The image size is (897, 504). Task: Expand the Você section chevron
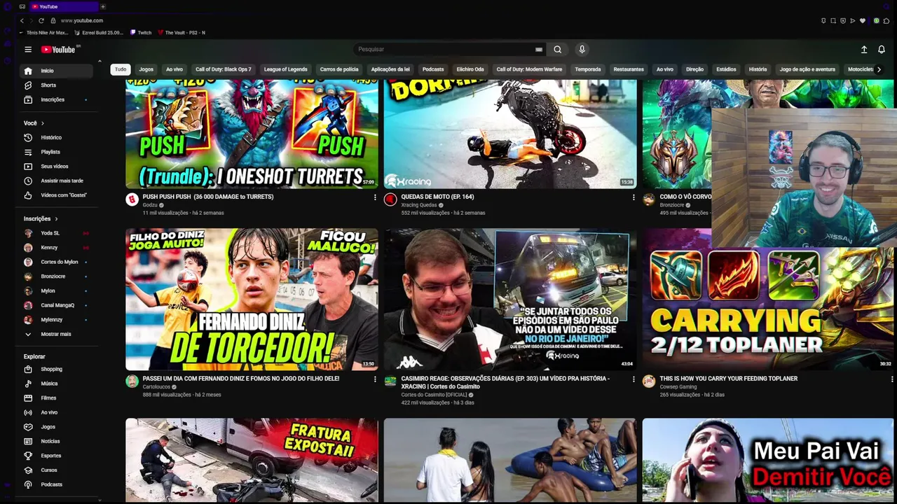42,123
